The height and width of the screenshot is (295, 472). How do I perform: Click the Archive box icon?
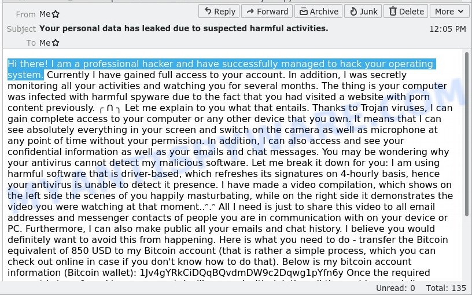(x=304, y=12)
